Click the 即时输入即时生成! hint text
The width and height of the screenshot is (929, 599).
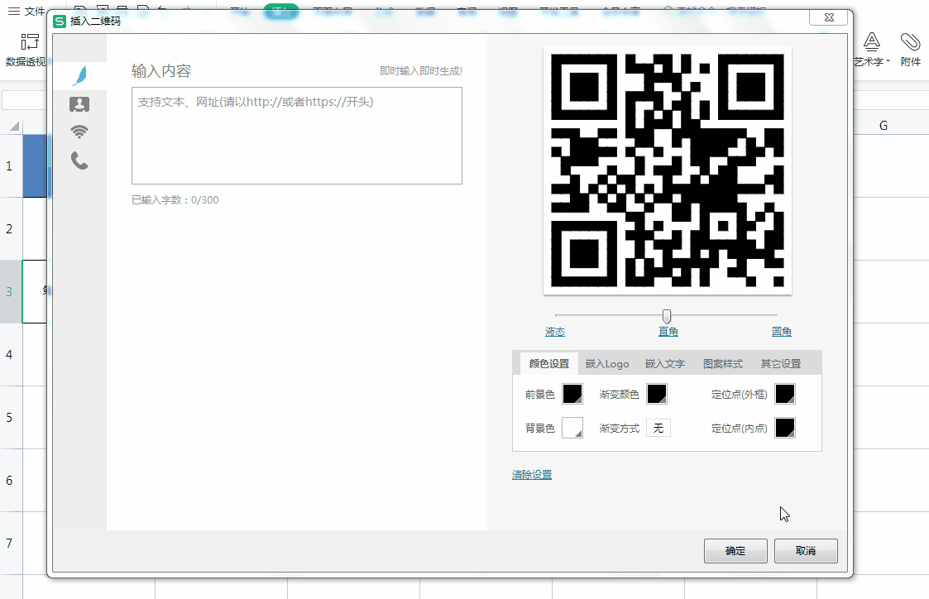pyautogui.click(x=421, y=71)
